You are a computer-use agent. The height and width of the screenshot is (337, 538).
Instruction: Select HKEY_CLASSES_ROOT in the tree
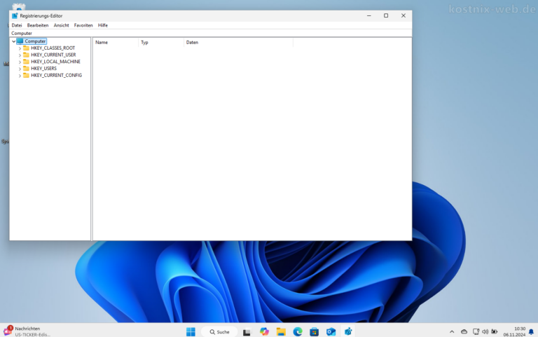(x=53, y=48)
